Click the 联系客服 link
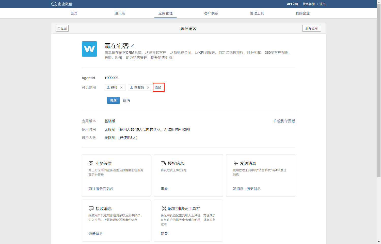381x244 pixels. tap(309, 4)
